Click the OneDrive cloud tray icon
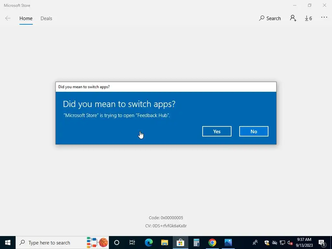The image size is (332, 249). (275, 243)
